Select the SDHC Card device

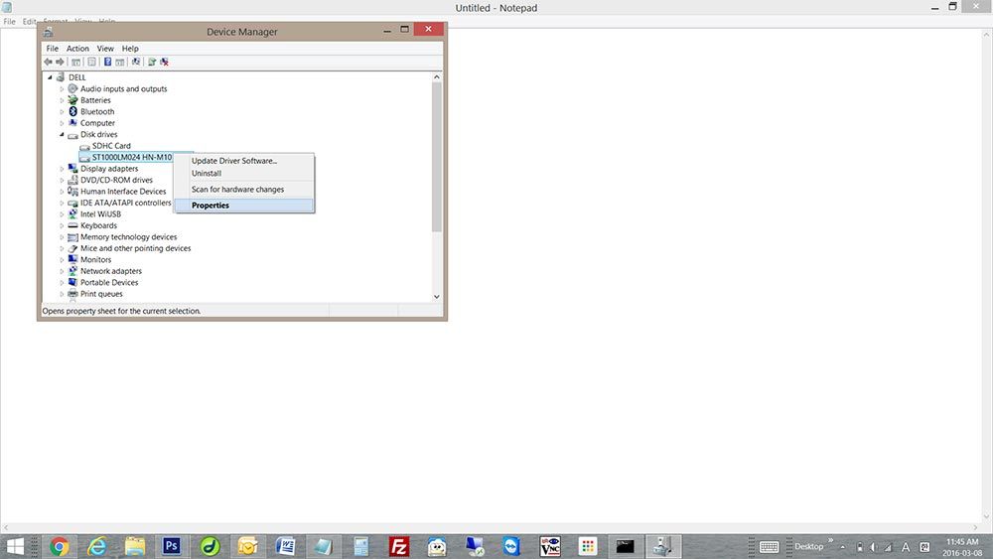pyautogui.click(x=111, y=146)
